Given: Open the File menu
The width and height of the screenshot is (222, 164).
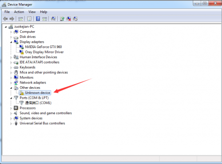Looking at the screenshot, I should [x=7, y=12].
